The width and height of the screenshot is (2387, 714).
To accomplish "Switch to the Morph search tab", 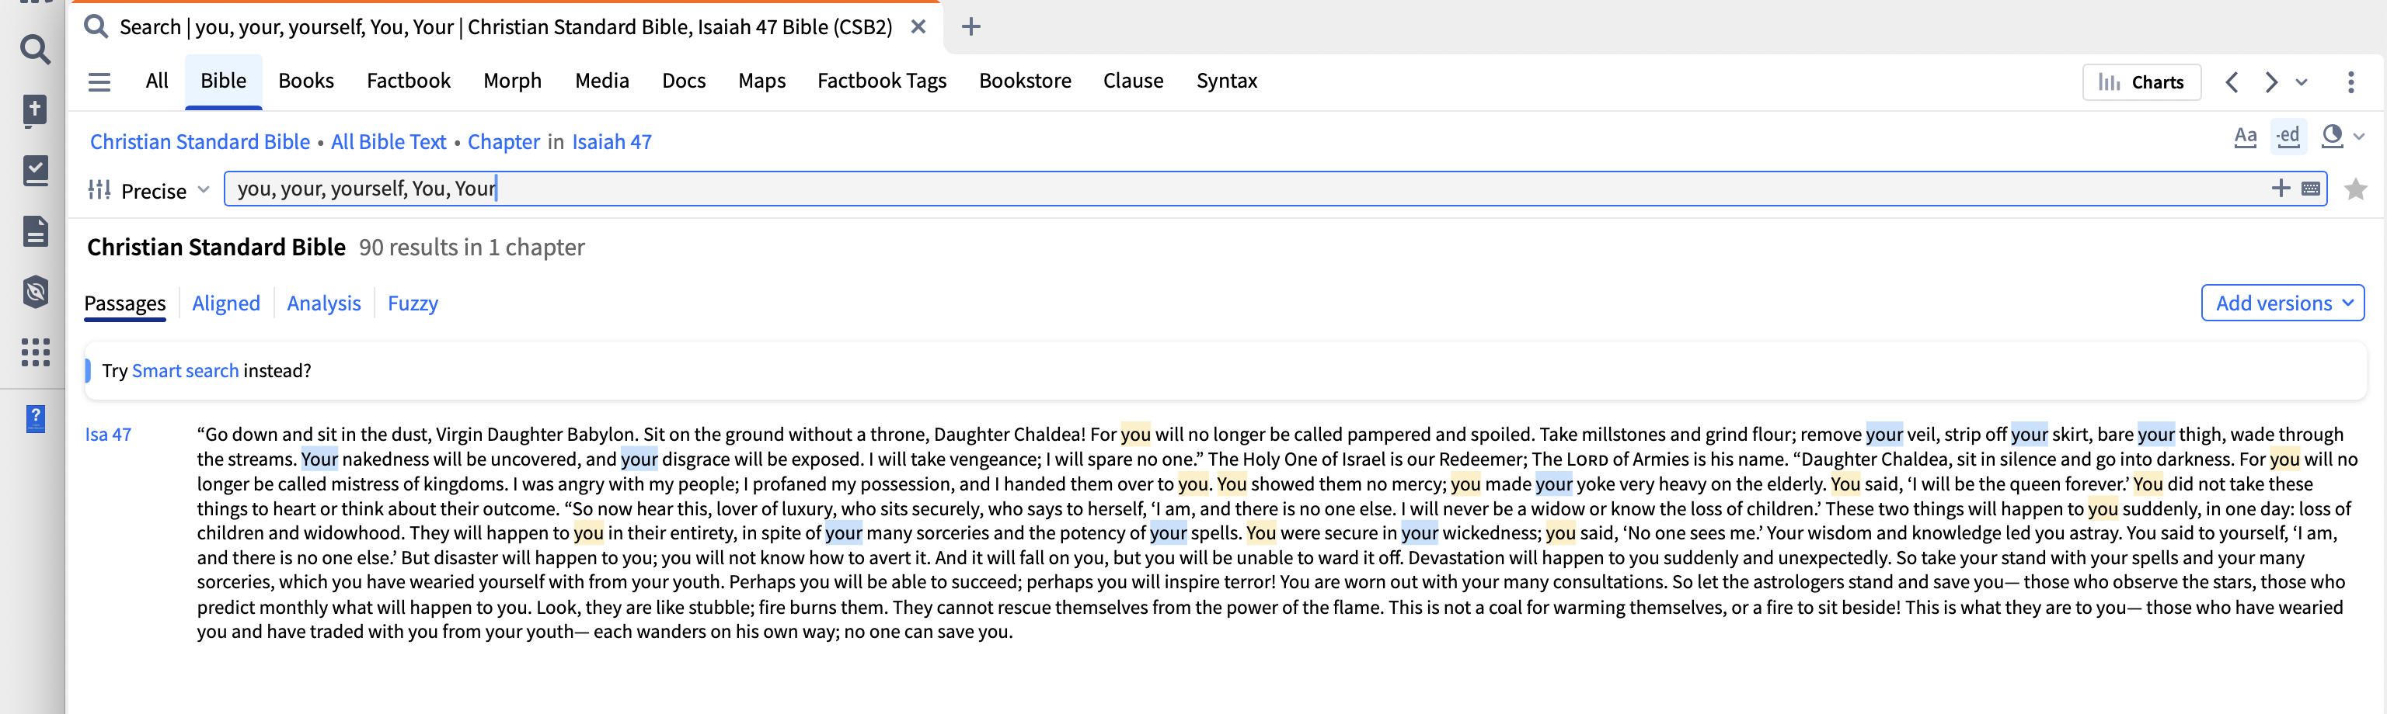I will tap(511, 81).
